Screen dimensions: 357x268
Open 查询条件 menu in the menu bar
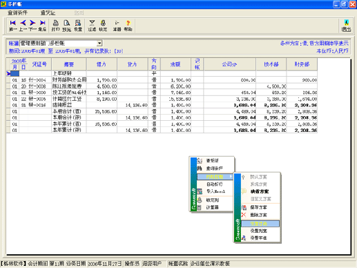pos(17,12)
